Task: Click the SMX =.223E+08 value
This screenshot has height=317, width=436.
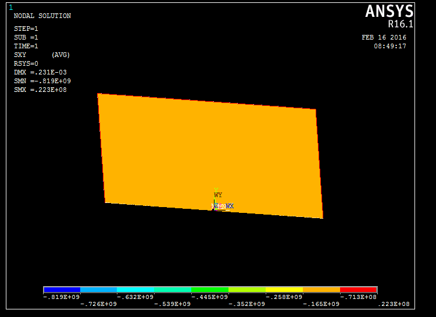Action: point(40,90)
